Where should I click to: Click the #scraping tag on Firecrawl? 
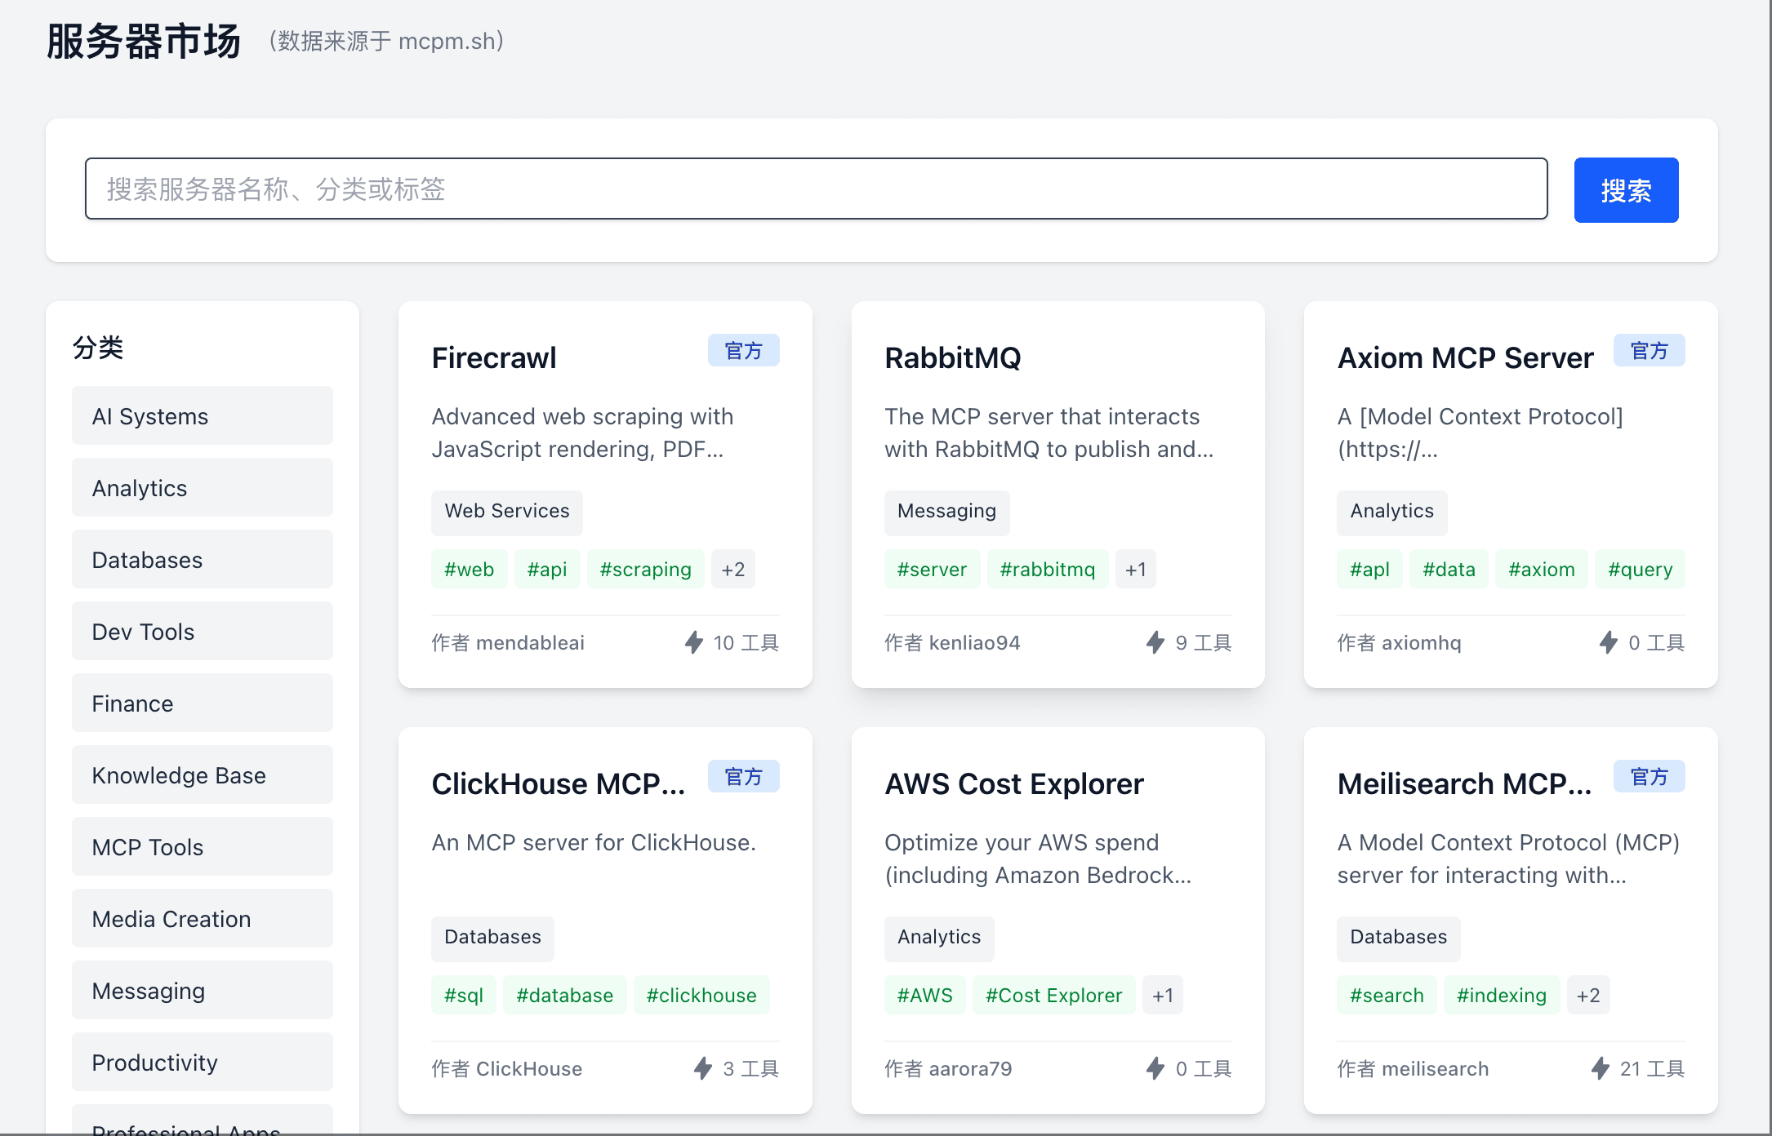point(645,570)
